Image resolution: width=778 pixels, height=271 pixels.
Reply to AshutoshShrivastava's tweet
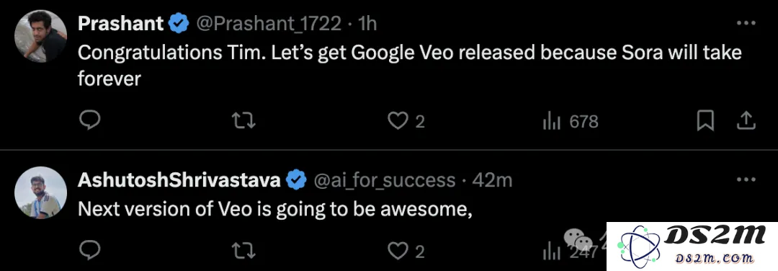[x=90, y=251]
